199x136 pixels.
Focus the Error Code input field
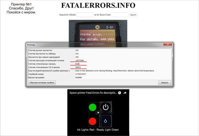[x=120, y=15]
